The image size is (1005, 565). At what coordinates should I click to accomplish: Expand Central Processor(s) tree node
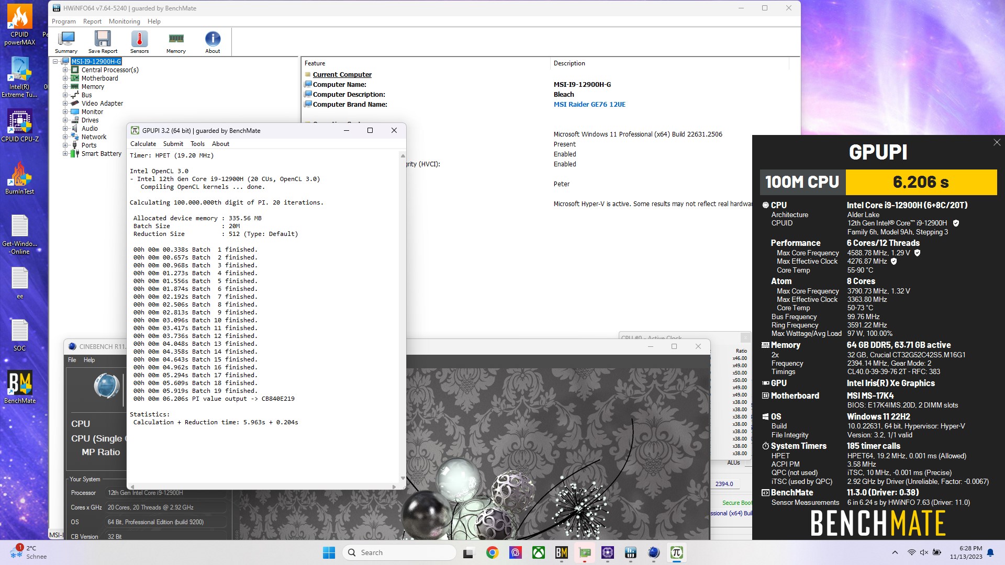pyautogui.click(x=65, y=70)
